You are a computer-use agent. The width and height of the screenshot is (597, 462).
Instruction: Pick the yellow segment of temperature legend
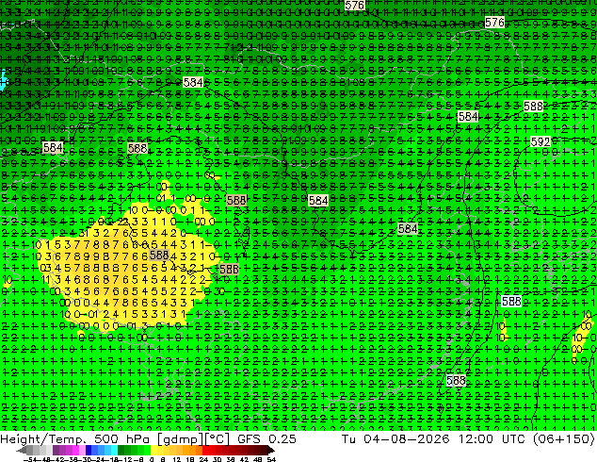pyautogui.click(x=153, y=450)
